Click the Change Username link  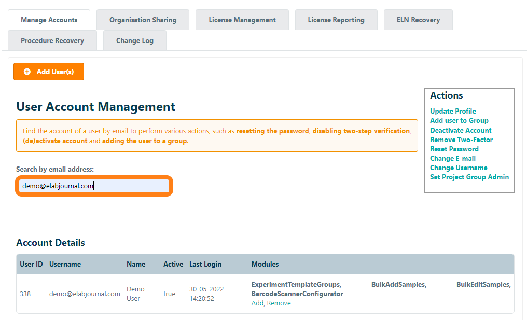pyautogui.click(x=458, y=168)
